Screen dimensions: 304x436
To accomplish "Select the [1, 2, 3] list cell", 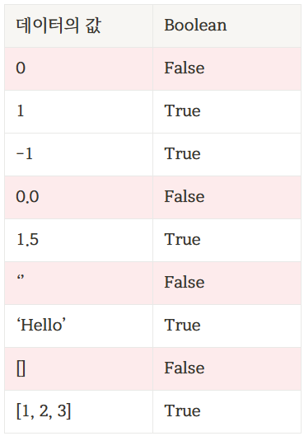I will (x=78, y=411).
